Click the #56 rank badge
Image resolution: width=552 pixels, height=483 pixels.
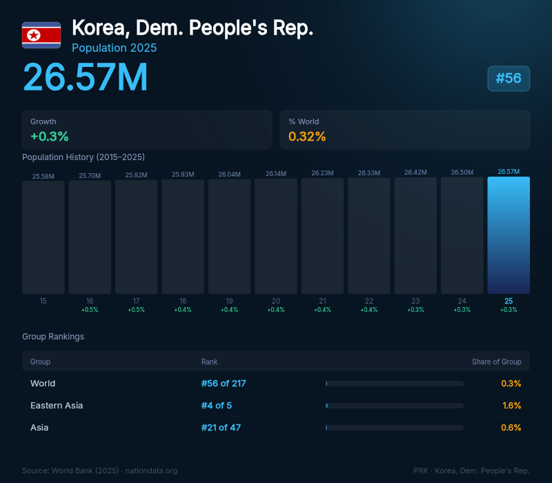point(509,79)
